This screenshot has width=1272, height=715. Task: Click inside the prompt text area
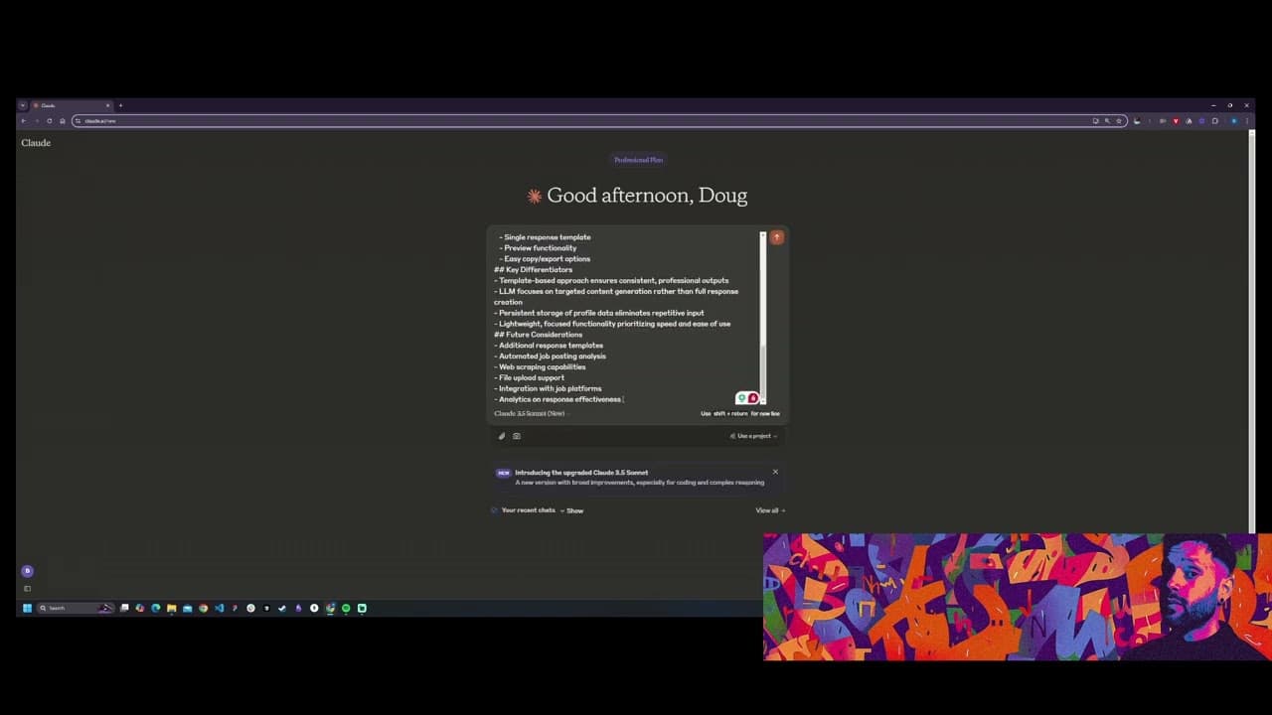click(x=626, y=318)
